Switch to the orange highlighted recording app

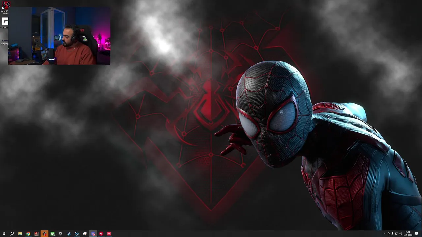[x=45, y=234]
